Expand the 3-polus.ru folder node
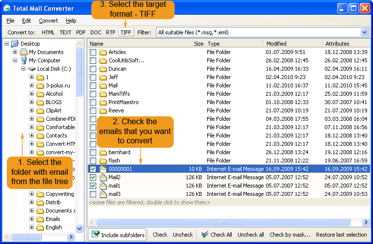 pos(31,85)
